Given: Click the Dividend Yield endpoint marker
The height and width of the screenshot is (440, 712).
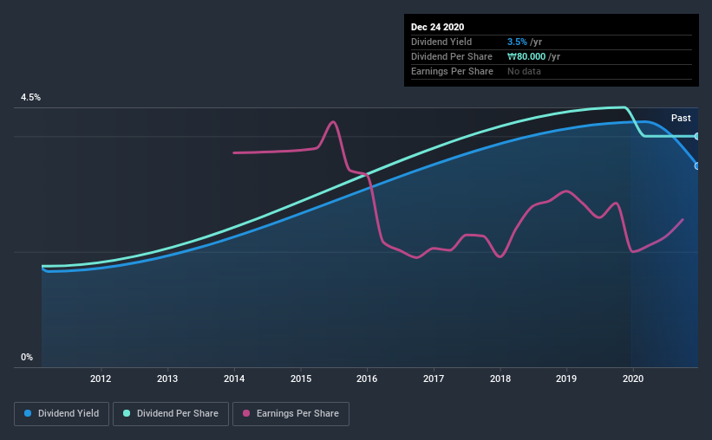Looking at the screenshot, I should 696,166.
